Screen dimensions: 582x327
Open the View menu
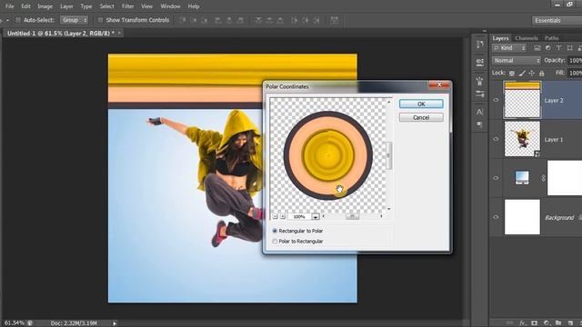146,6
